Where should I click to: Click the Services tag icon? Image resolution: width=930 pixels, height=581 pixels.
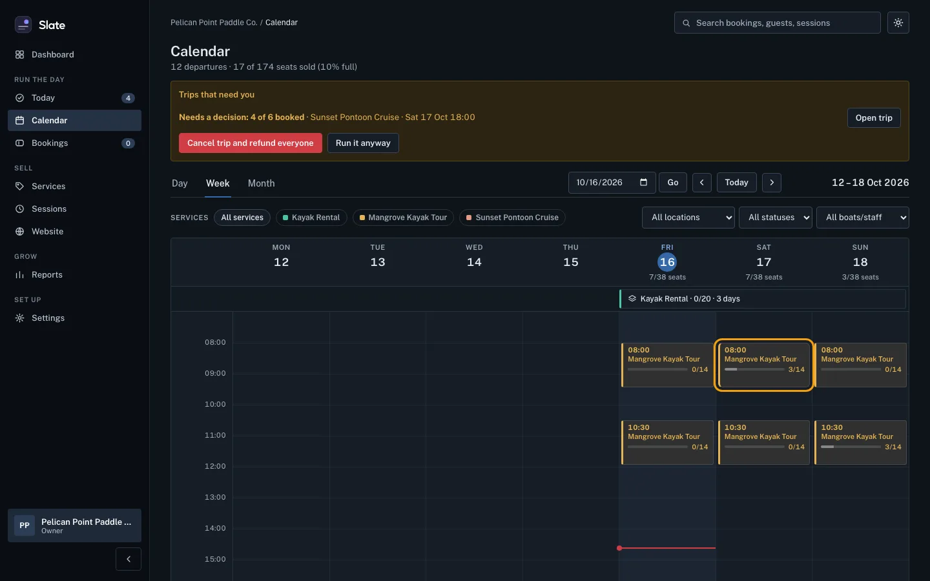(x=19, y=187)
